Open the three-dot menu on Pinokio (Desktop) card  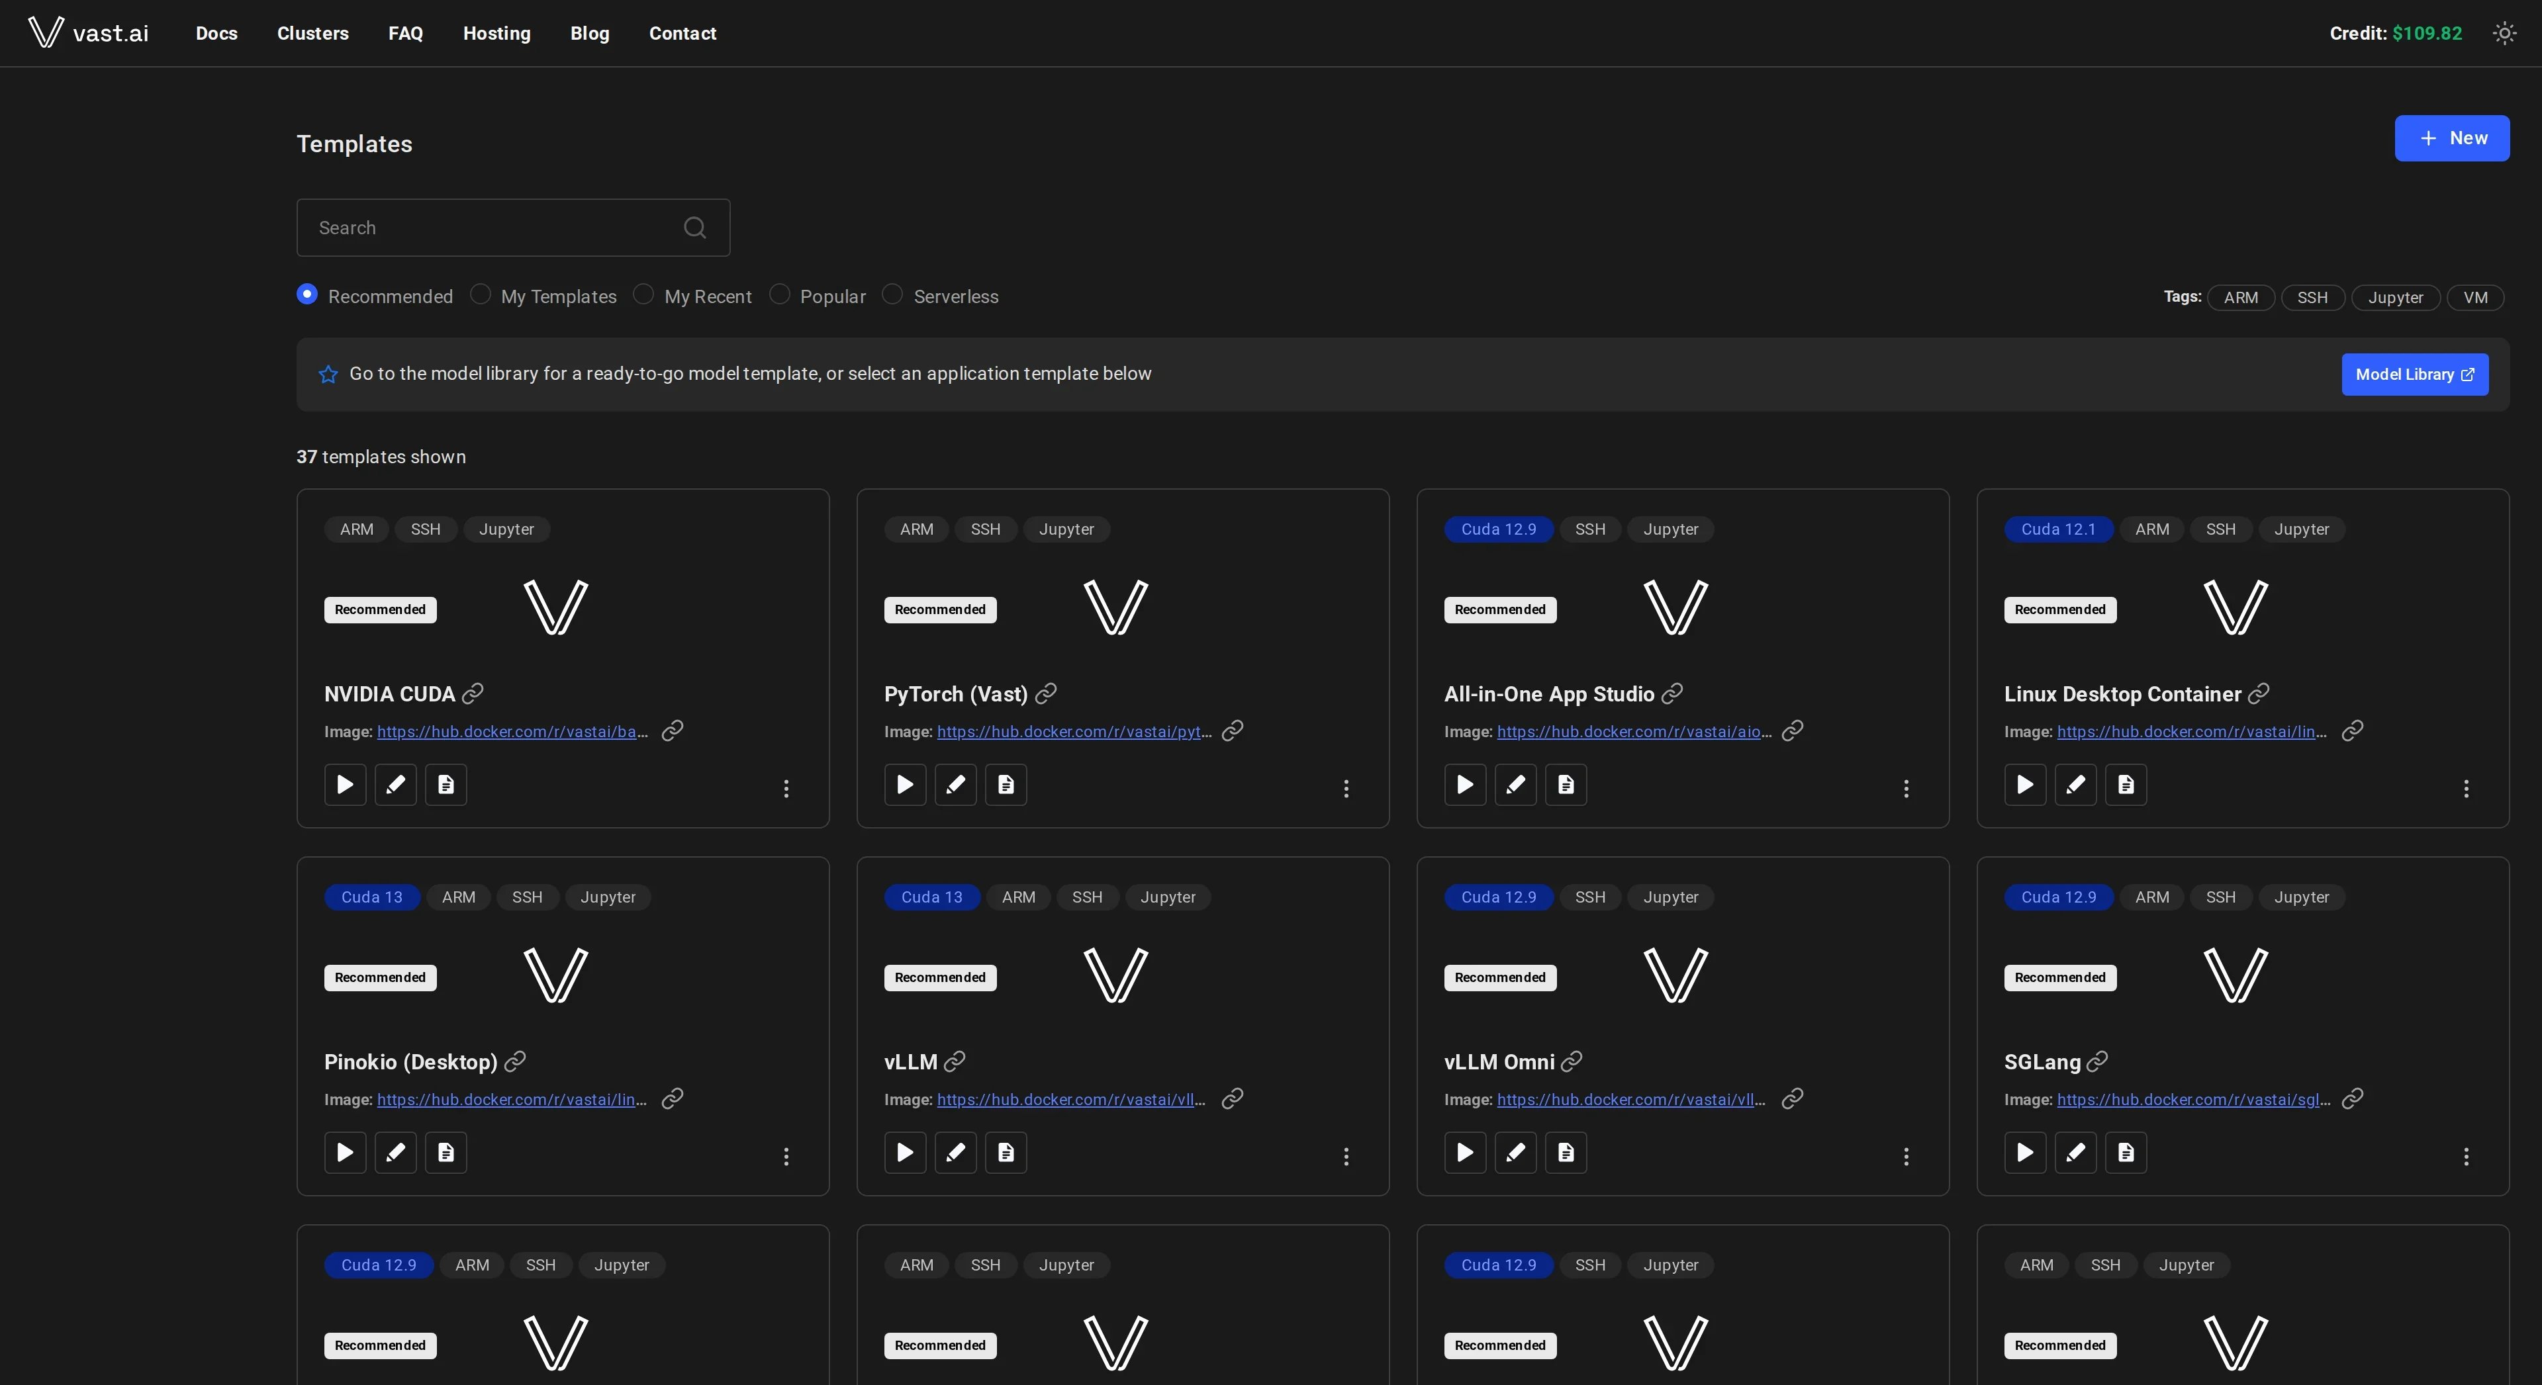click(x=786, y=1156)
